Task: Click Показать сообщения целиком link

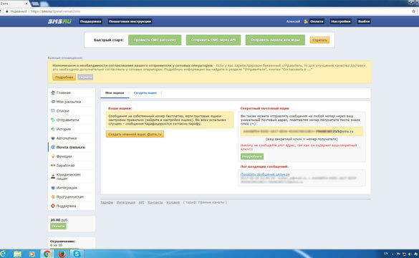Action: (265, 174)
